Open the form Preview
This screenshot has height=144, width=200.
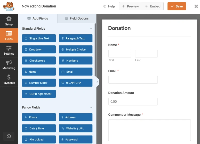(x=130, y=6)
